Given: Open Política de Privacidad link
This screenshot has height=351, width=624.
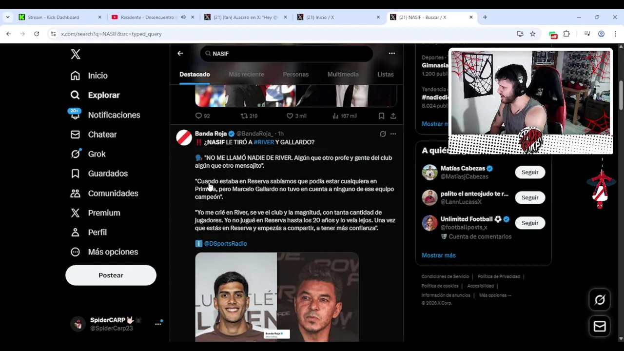Looking at the screenshot, I should (x=499, y=276).
